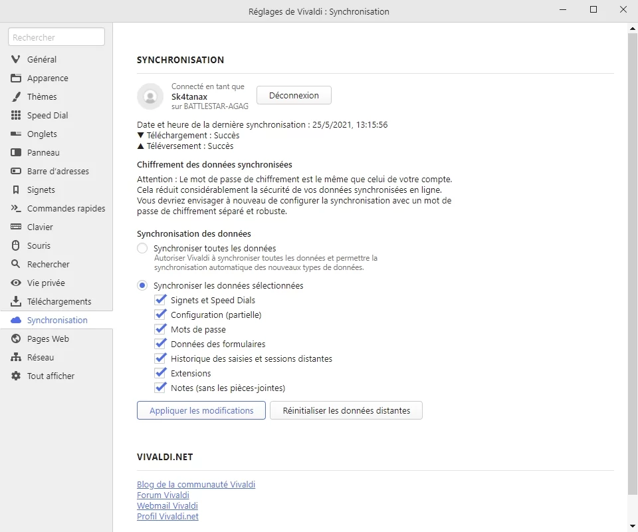This screenshot has width=638, height=532.
Task: Open Pages Web settings
Action: [x=56, y=338]
